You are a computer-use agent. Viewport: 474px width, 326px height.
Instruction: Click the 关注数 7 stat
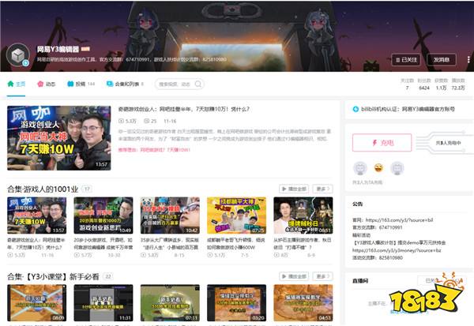click(407, 84)
